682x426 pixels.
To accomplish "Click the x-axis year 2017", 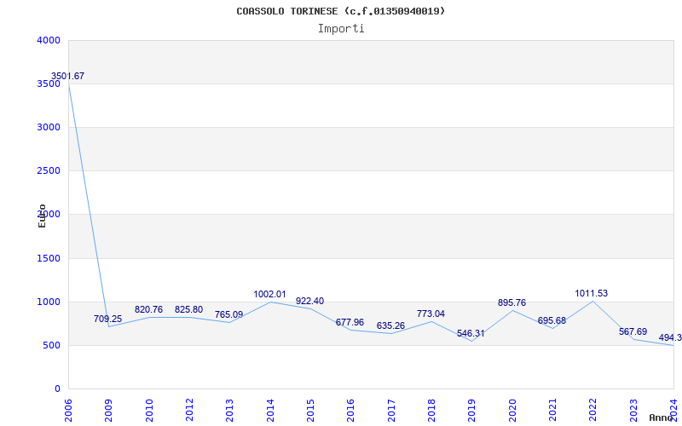I will (x=391, y=411).
